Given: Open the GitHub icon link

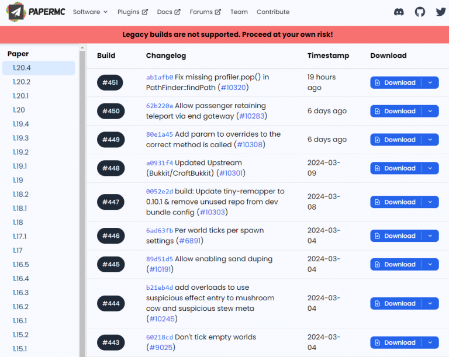Looking at the screenshot, I should click(420, 12).
